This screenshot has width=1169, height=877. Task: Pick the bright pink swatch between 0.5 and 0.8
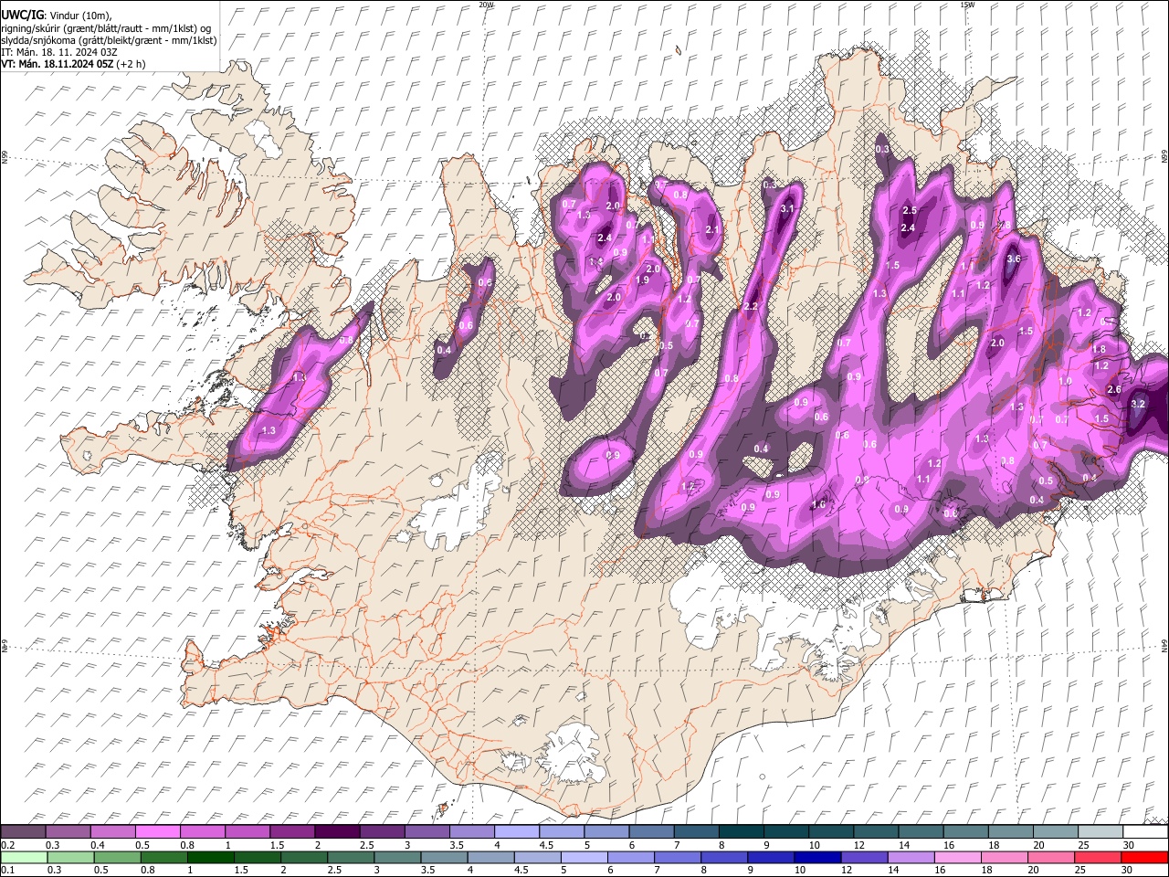pos(157,832)
